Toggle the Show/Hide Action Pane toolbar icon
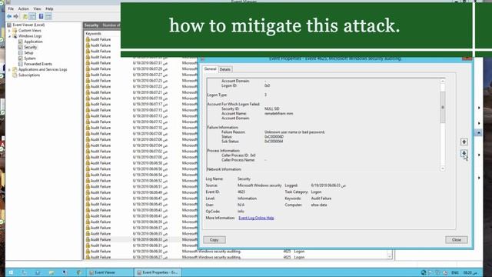The image size is (492, 277). coord(48,16)
